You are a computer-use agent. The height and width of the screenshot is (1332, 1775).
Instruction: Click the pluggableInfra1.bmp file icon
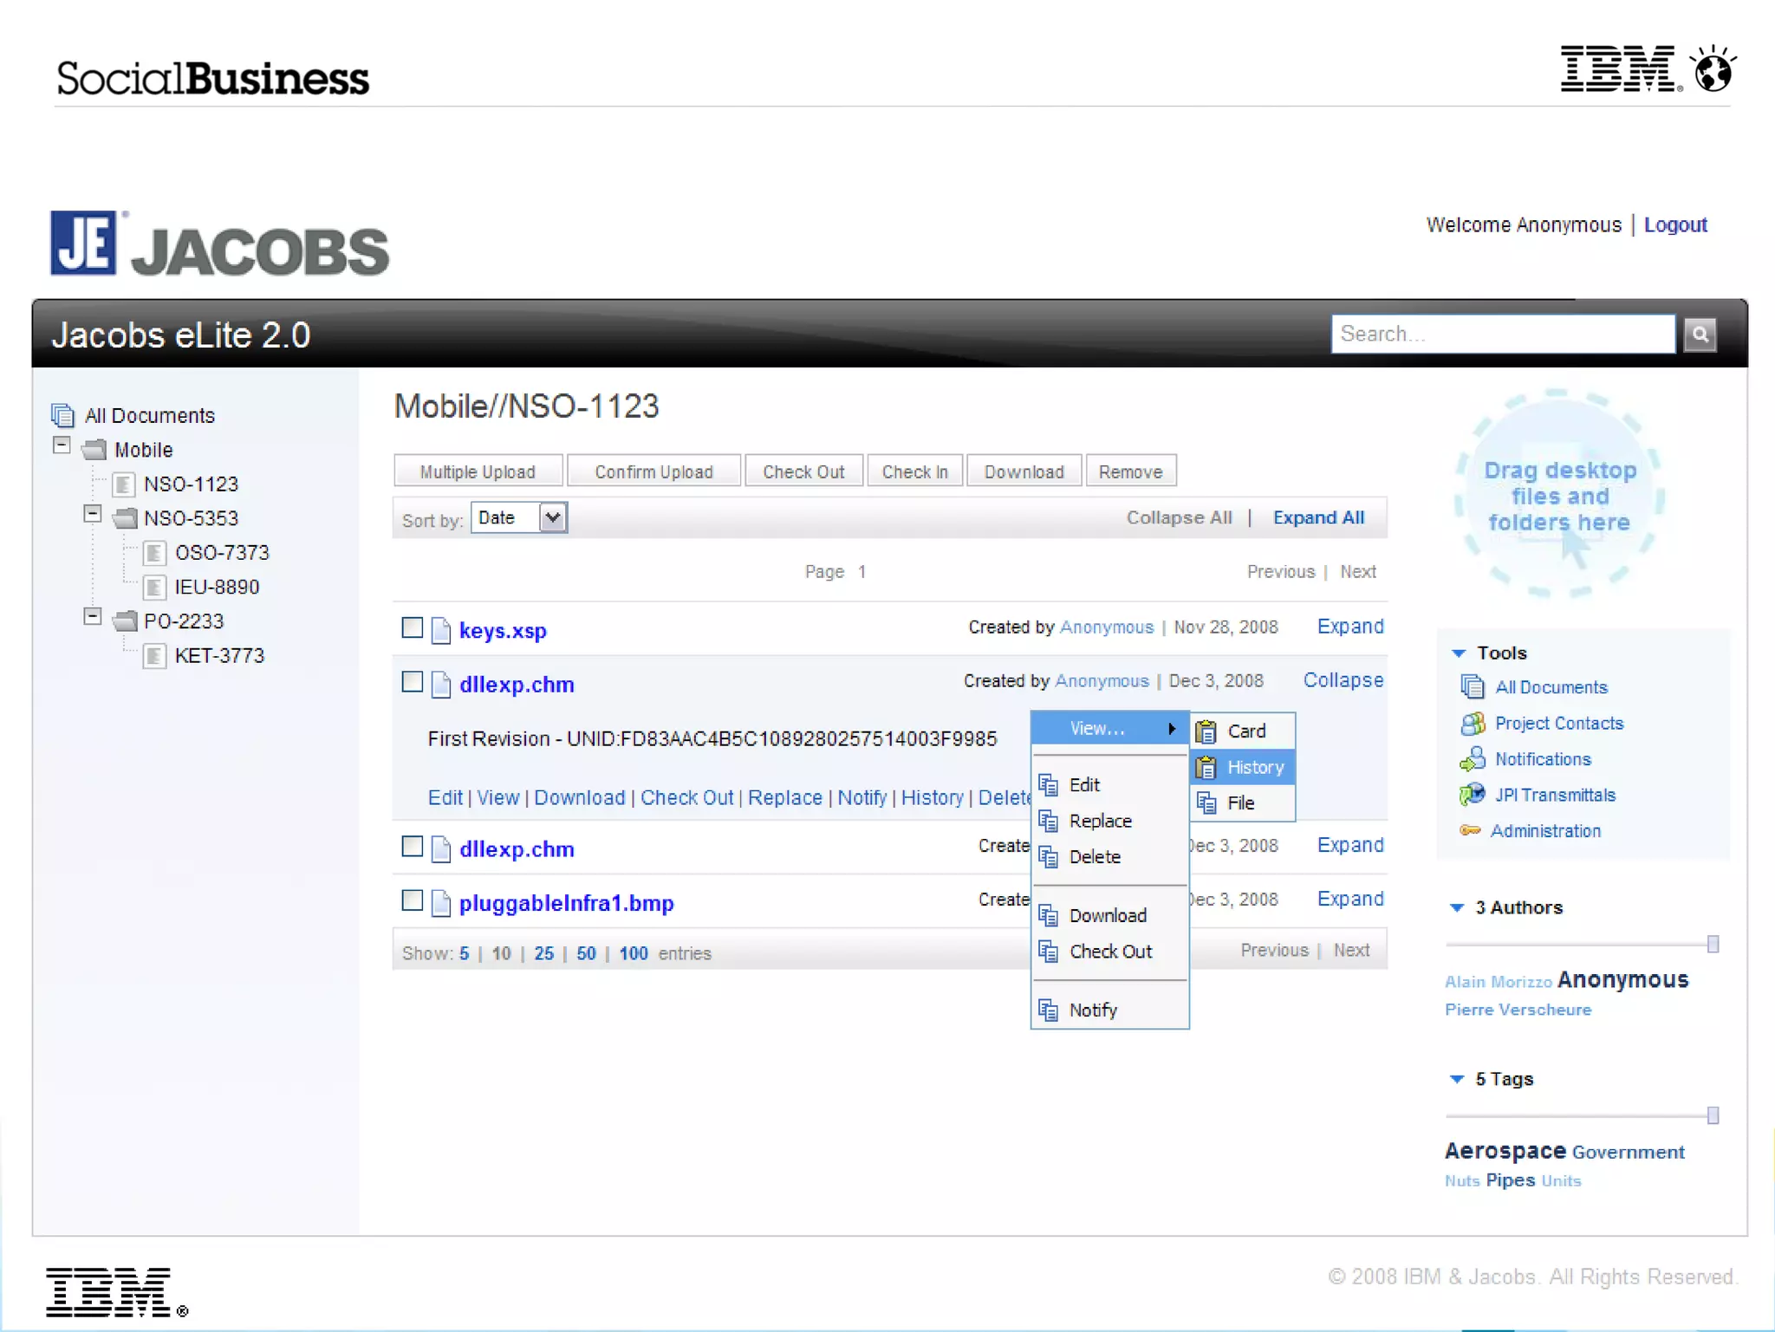441,903
